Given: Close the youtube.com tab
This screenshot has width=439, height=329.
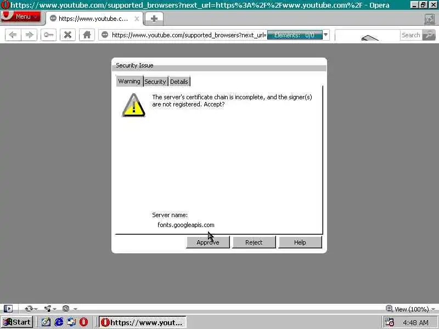Looking at the screenshot, I should point(137,19).
